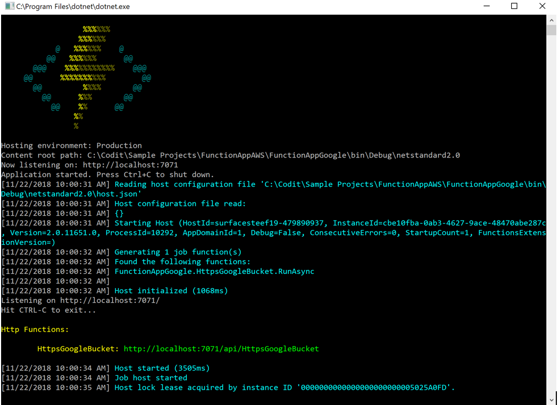Viewport: 558px width, 405px height.
Task: Click the 'Hosting environment: Production' line
Action: pos(71,145)
